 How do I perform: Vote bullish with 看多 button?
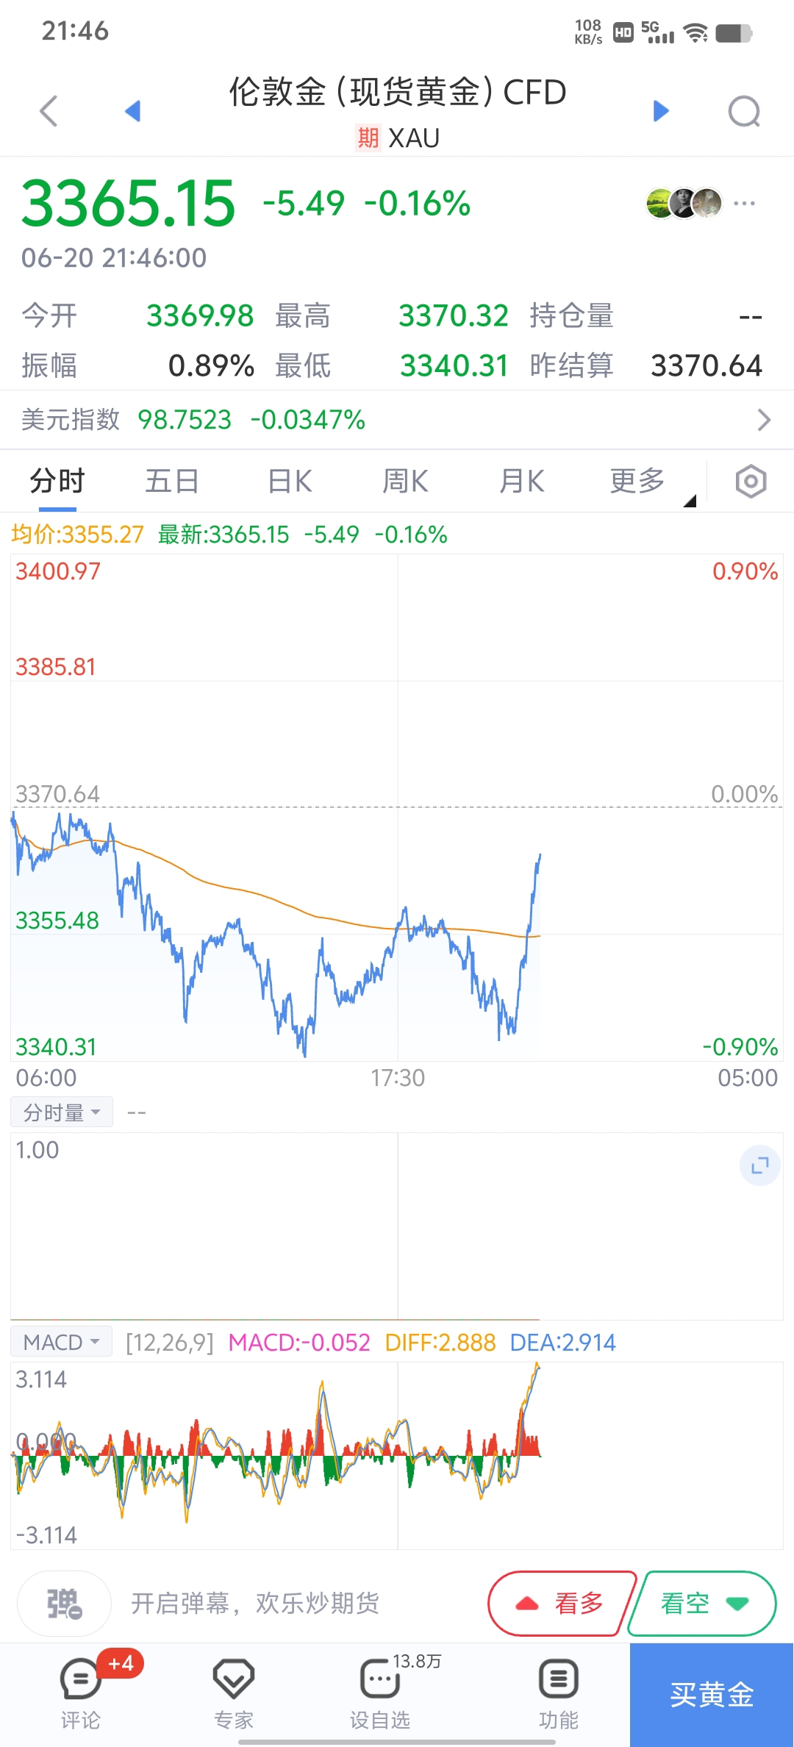[560, 1603]
